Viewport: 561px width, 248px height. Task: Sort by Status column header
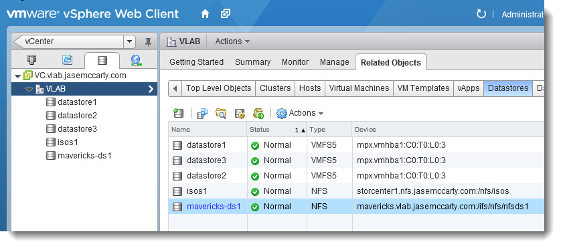coord(277,130)
